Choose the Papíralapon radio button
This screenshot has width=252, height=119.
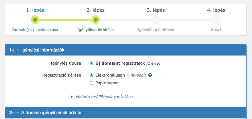coord(91,83)
